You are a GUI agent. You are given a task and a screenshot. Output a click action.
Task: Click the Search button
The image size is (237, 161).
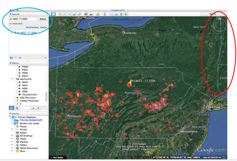pyautogui.click(x=43, y=19)
